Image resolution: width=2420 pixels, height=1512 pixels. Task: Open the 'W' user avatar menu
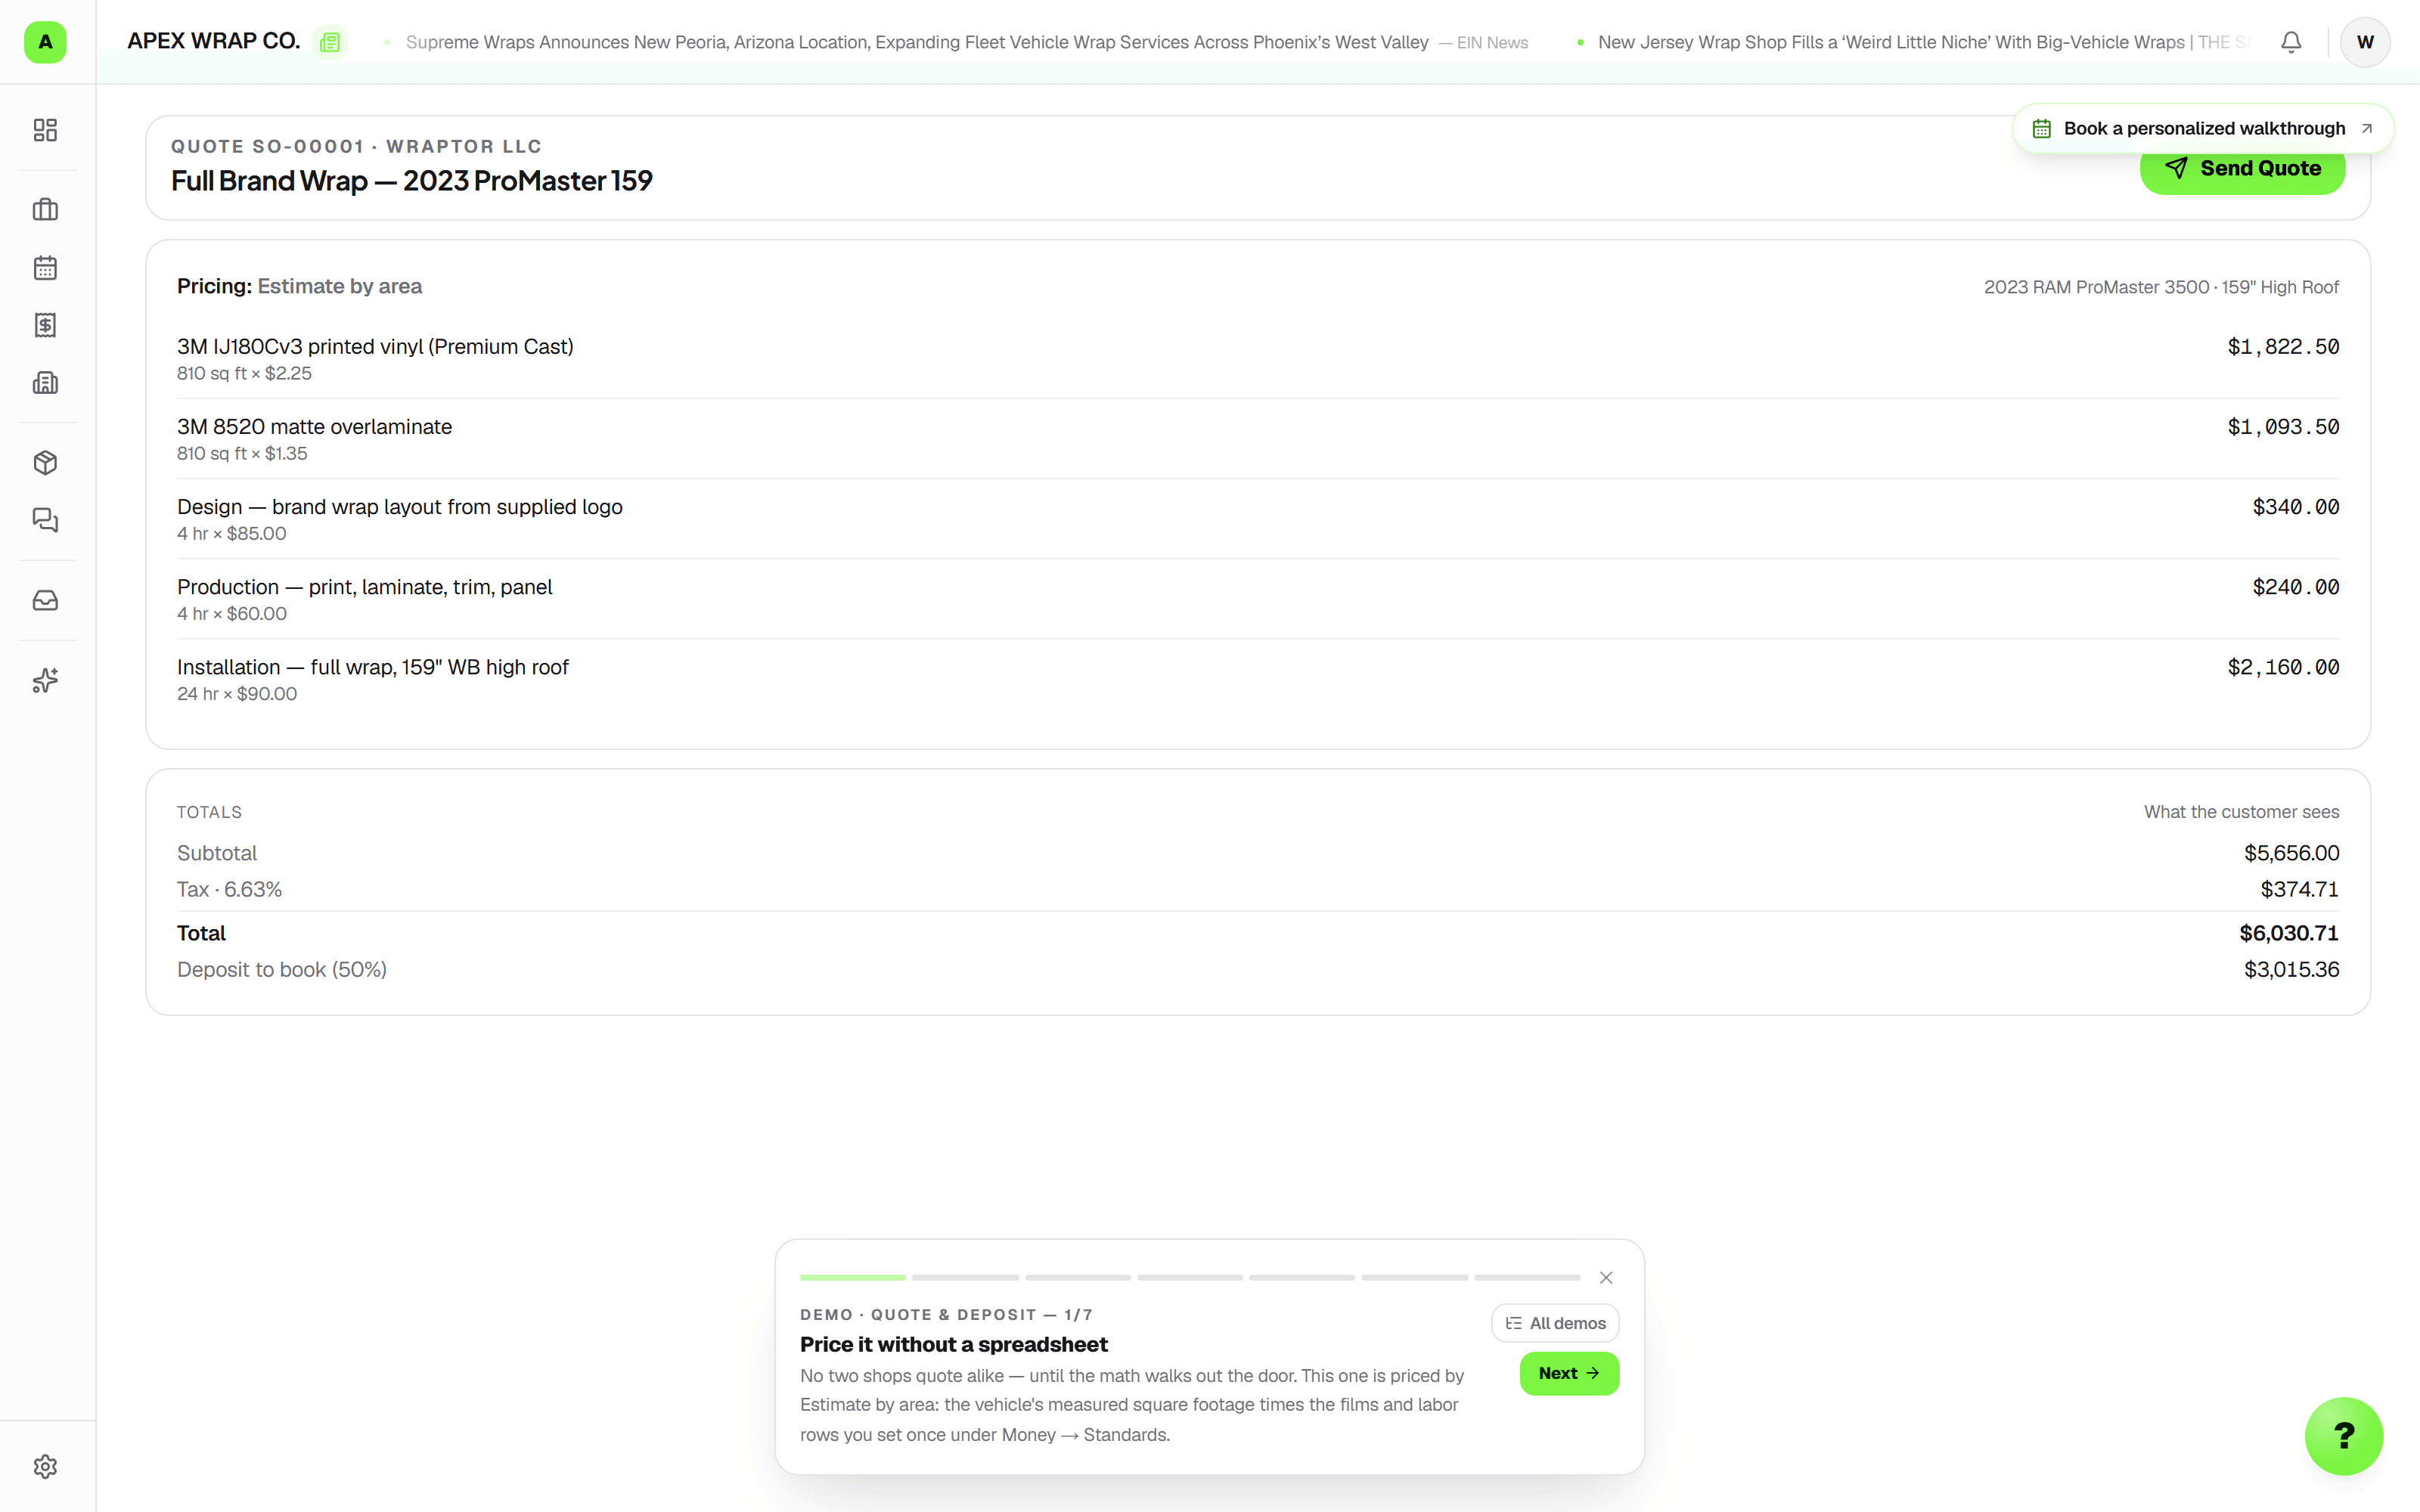click(2365, 42)
